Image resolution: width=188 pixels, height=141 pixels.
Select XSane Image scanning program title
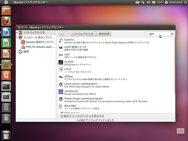pos(83,99)
